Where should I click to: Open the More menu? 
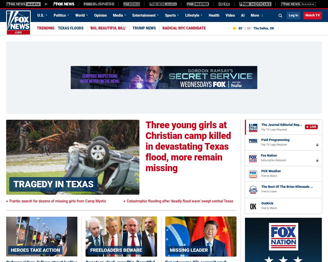pos(257,15)
